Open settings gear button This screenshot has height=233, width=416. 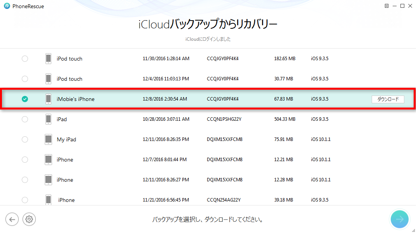tap(29, 219)
